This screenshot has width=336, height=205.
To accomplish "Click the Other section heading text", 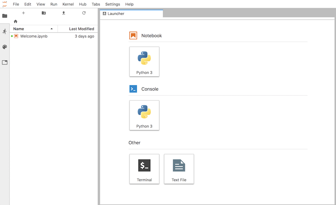I will (134, 143).
